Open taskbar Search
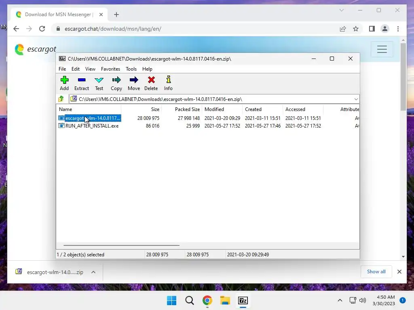Screen dimensions: 414x310 189,300
